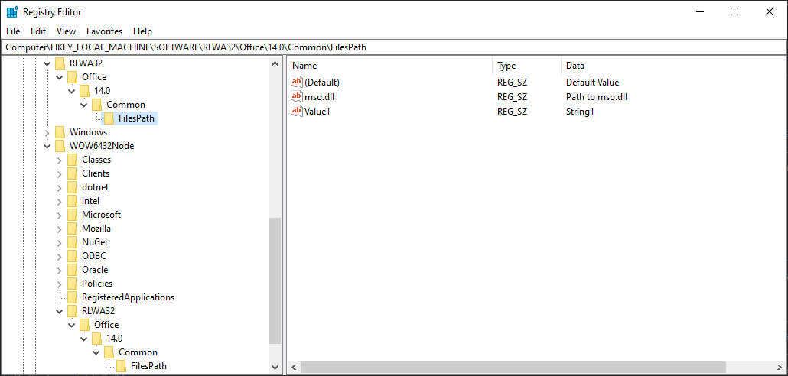This screenshot has width=788, height=376.
Task: Select the mso.dll value name
Action: tap(319, 97)
